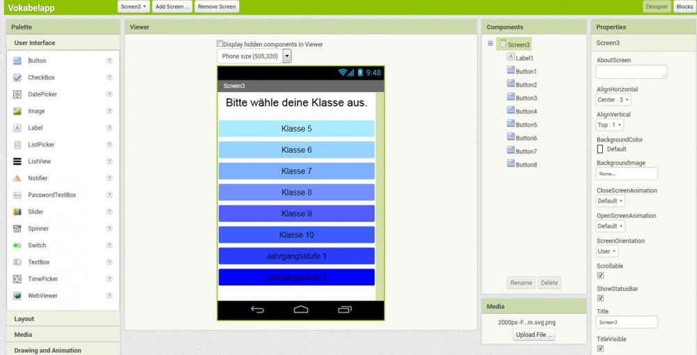Click the BackgroundColor swatch
Screen dimensions: 697x355
coord(600,149)
